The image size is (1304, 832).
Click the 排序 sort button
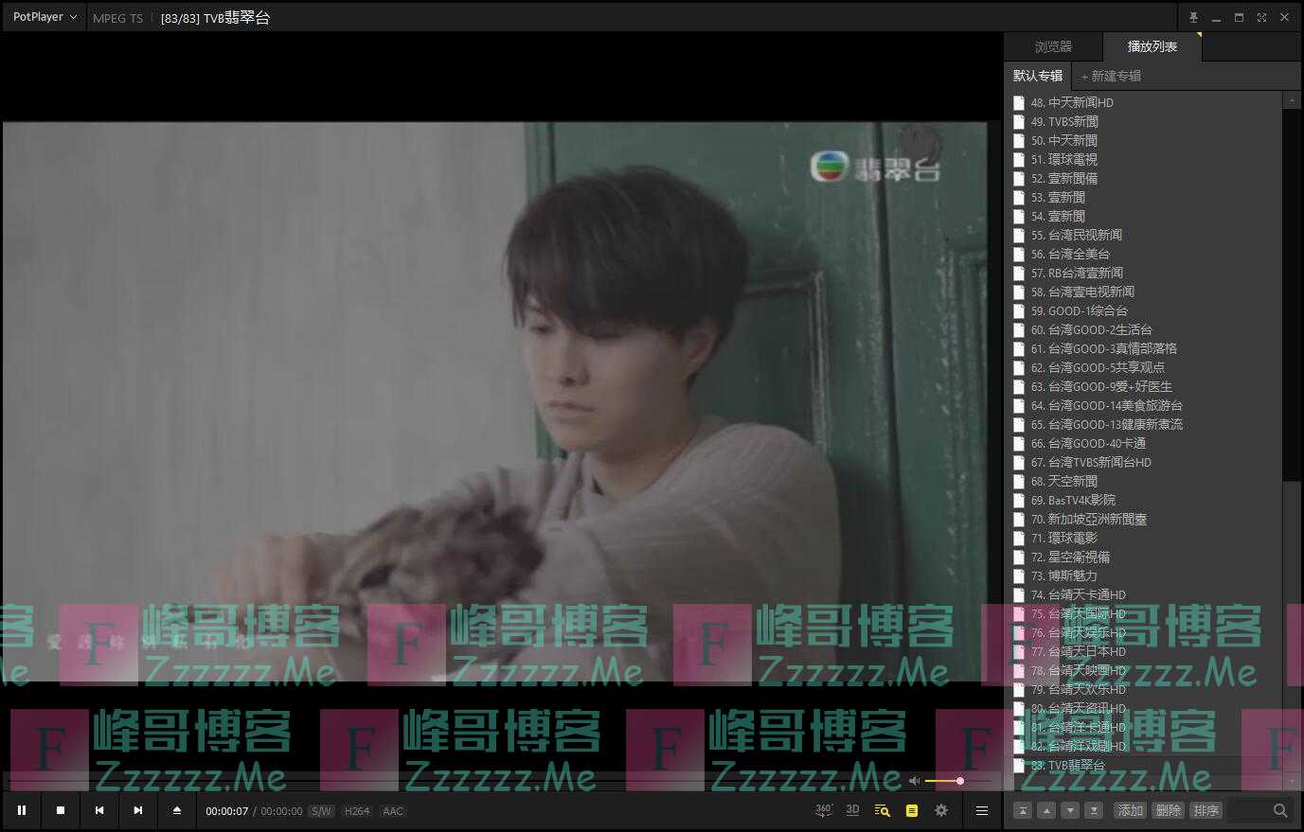(1206, 810)
